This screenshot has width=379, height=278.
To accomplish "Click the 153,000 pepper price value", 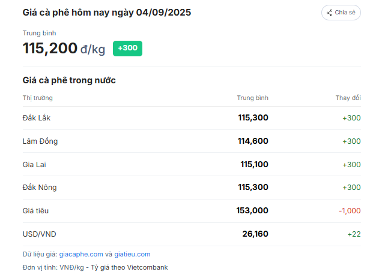I will tap(252, 210).
